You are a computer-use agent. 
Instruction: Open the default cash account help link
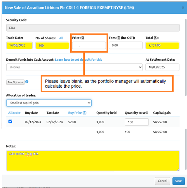point(78,59)
